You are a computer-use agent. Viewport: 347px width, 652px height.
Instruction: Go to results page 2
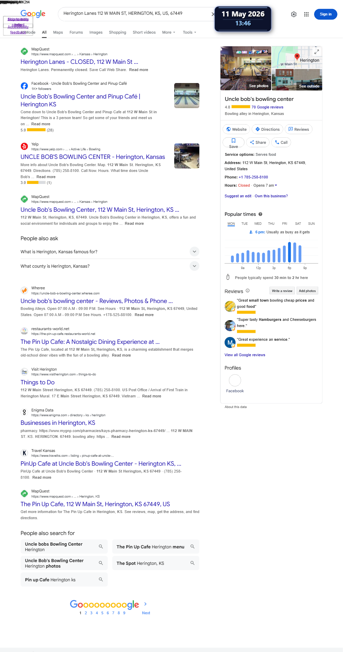tap(86, 613)
